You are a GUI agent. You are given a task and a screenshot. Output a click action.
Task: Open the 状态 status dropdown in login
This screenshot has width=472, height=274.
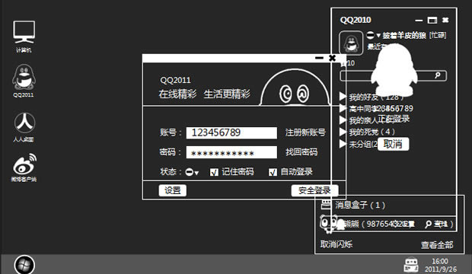point(192,172)
